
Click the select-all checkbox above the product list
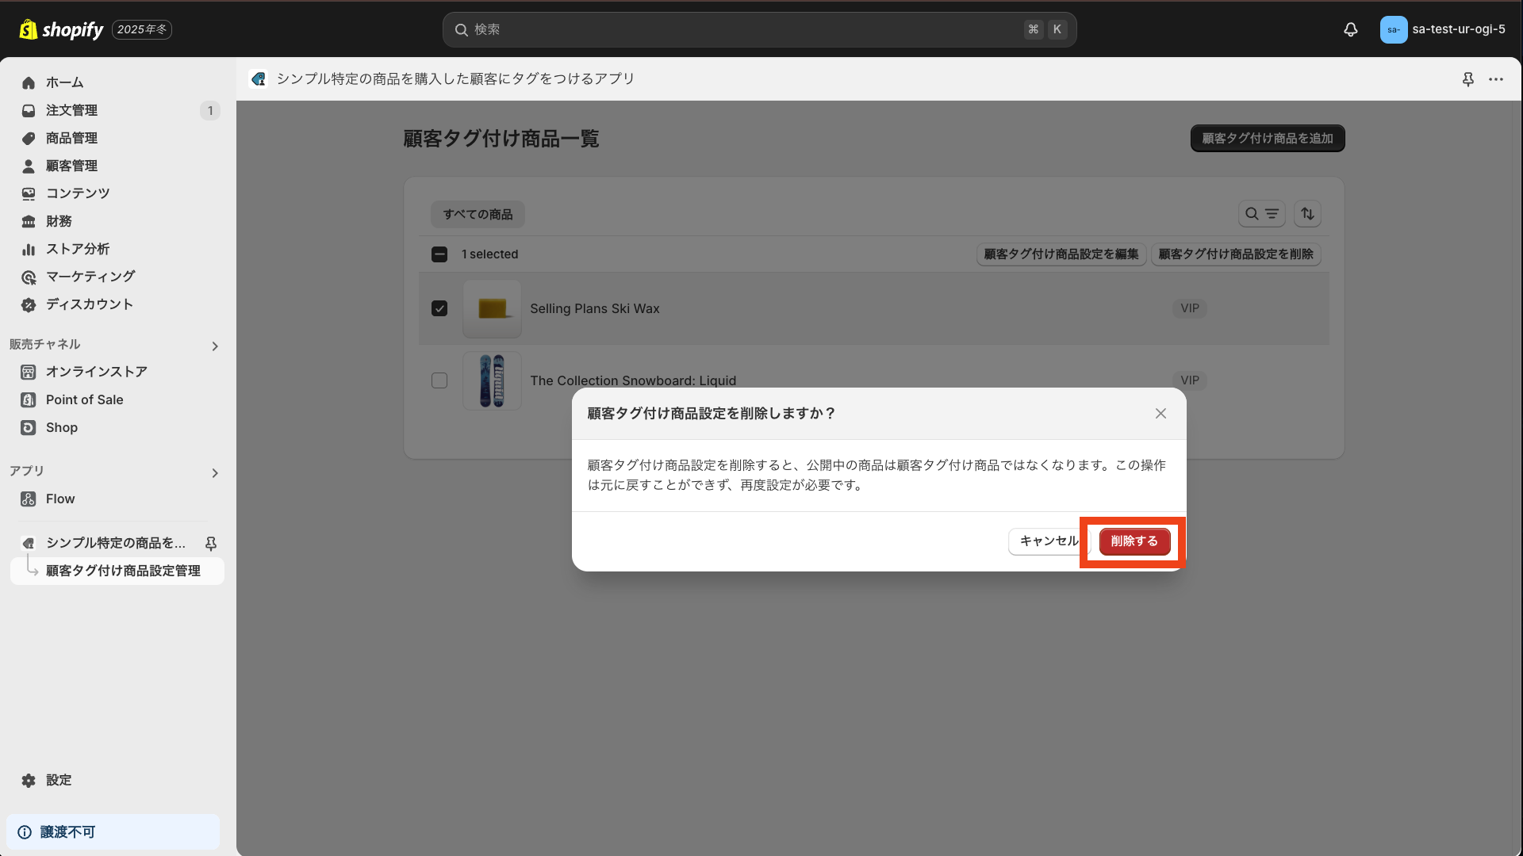coord(439,254)
